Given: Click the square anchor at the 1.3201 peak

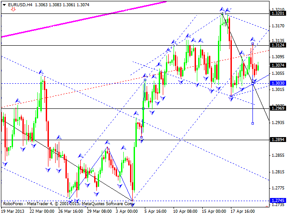Looking at the screenshot, I should 223,14.
